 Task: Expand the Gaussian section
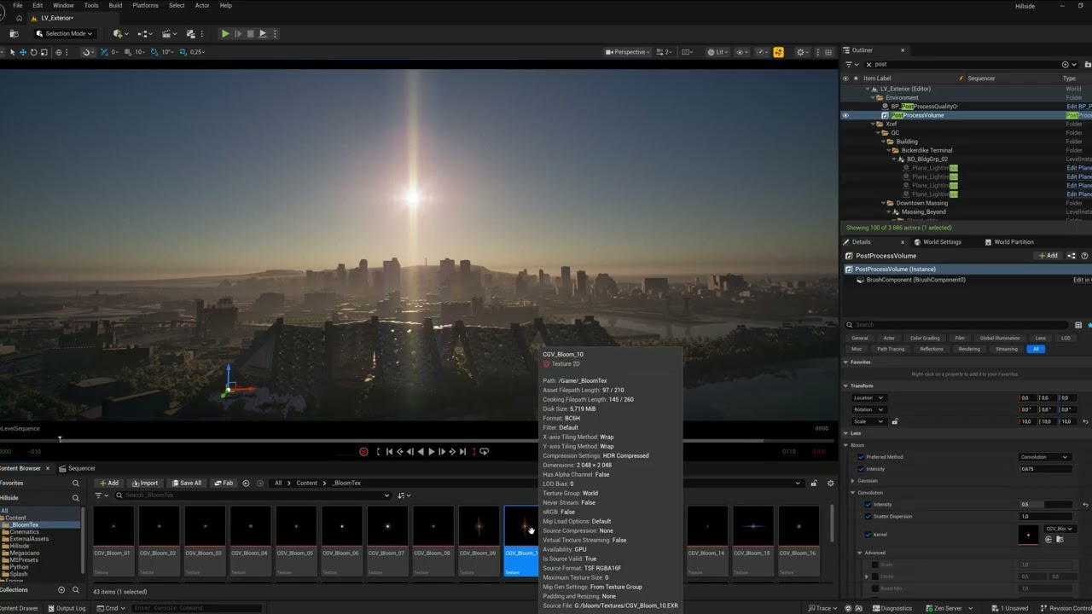pos(853,481)
